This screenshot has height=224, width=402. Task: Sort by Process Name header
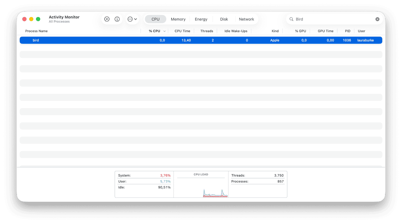click(36, 31)
